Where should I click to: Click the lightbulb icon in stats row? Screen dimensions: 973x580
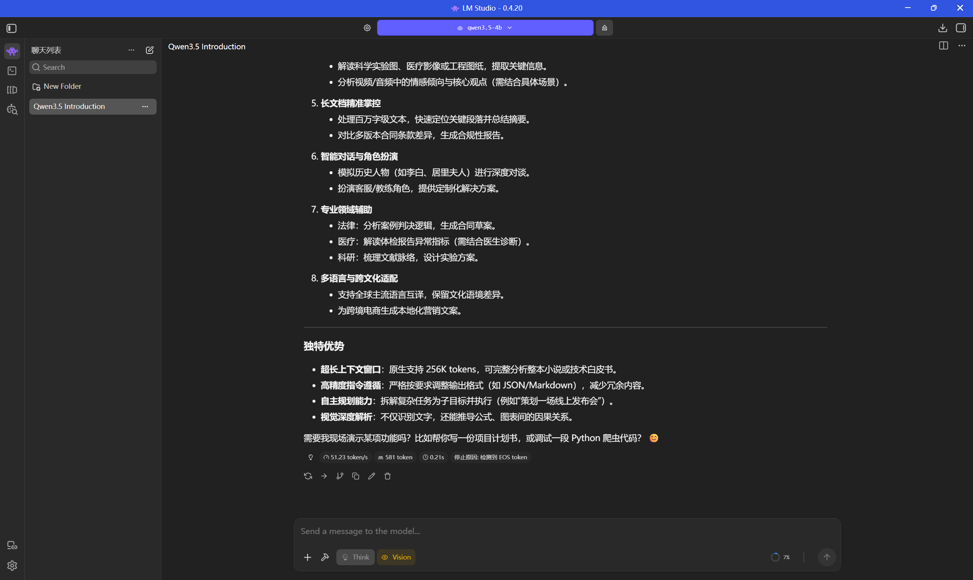coord(311,457)
